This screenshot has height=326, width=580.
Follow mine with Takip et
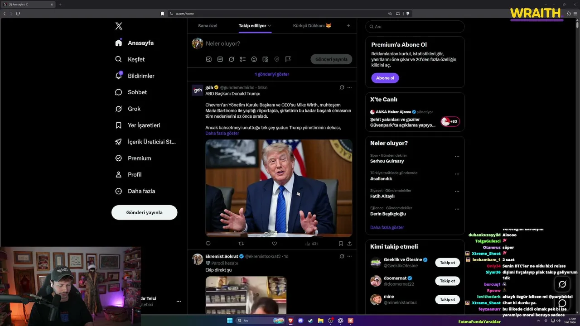coord(447,300)
